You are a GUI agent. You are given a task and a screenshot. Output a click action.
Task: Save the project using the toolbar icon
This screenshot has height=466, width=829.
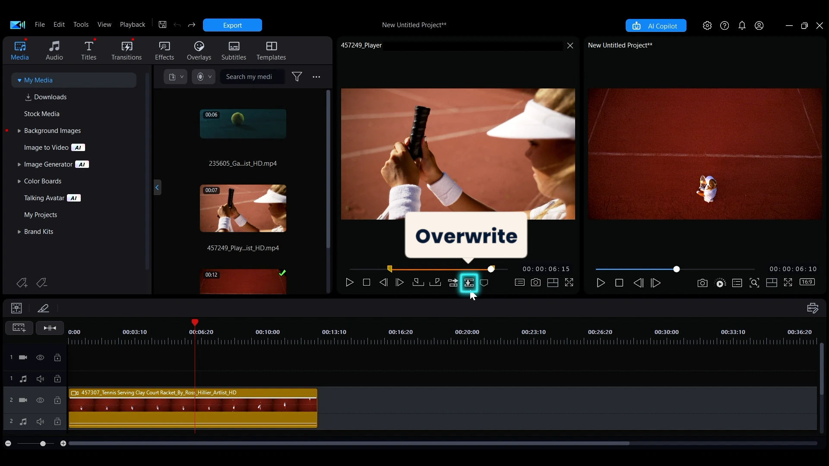point(162,25)
